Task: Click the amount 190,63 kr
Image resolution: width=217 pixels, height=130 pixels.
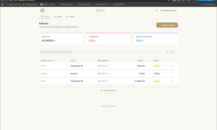Action: [141, 66]
